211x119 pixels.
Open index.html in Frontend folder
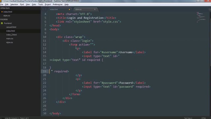click(x=11, y=31)
